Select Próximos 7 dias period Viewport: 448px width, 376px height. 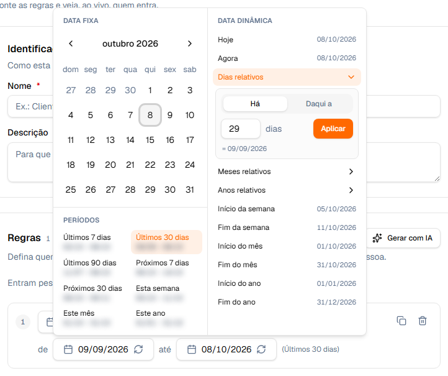pyautogui.click(x=166, y=267)
